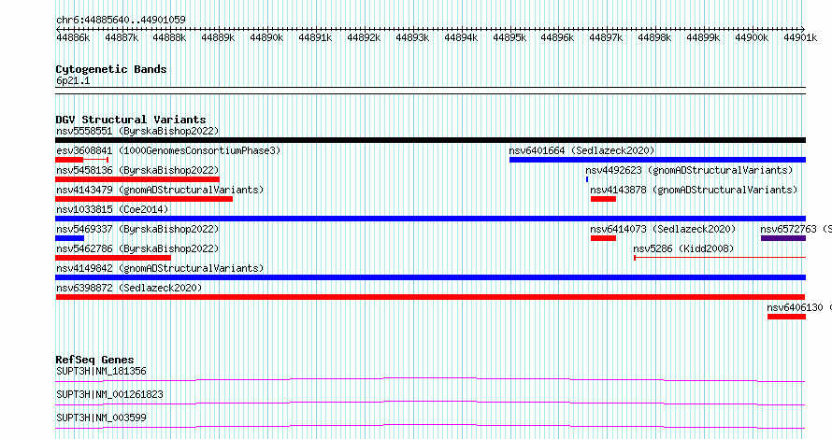This screenshot has width=832, height=439.
Task: Click the nsv1033815 blue full-width bar
Action: (x=430, y=219)
